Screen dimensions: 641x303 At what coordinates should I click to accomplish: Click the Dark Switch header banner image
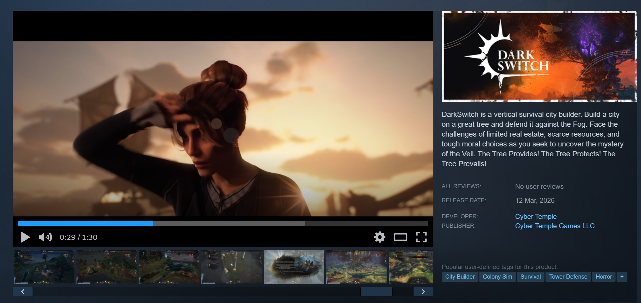pos(539,56)
